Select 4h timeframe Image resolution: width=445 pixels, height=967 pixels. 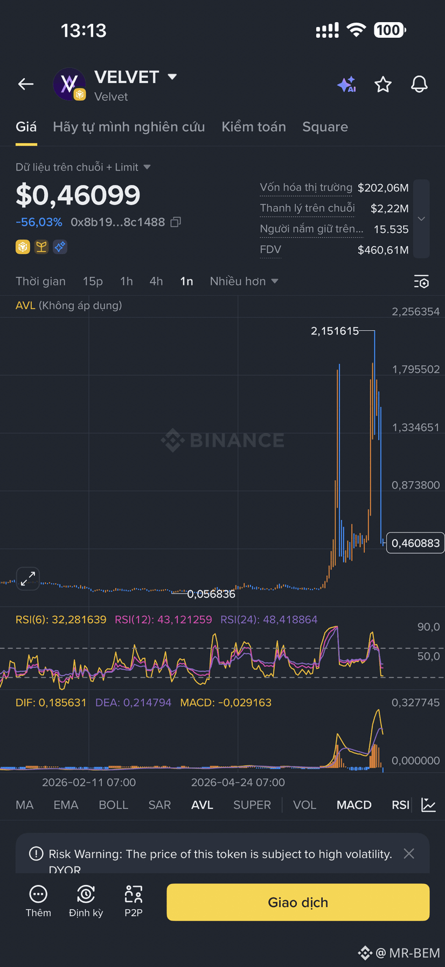click(x=156, y=281)
